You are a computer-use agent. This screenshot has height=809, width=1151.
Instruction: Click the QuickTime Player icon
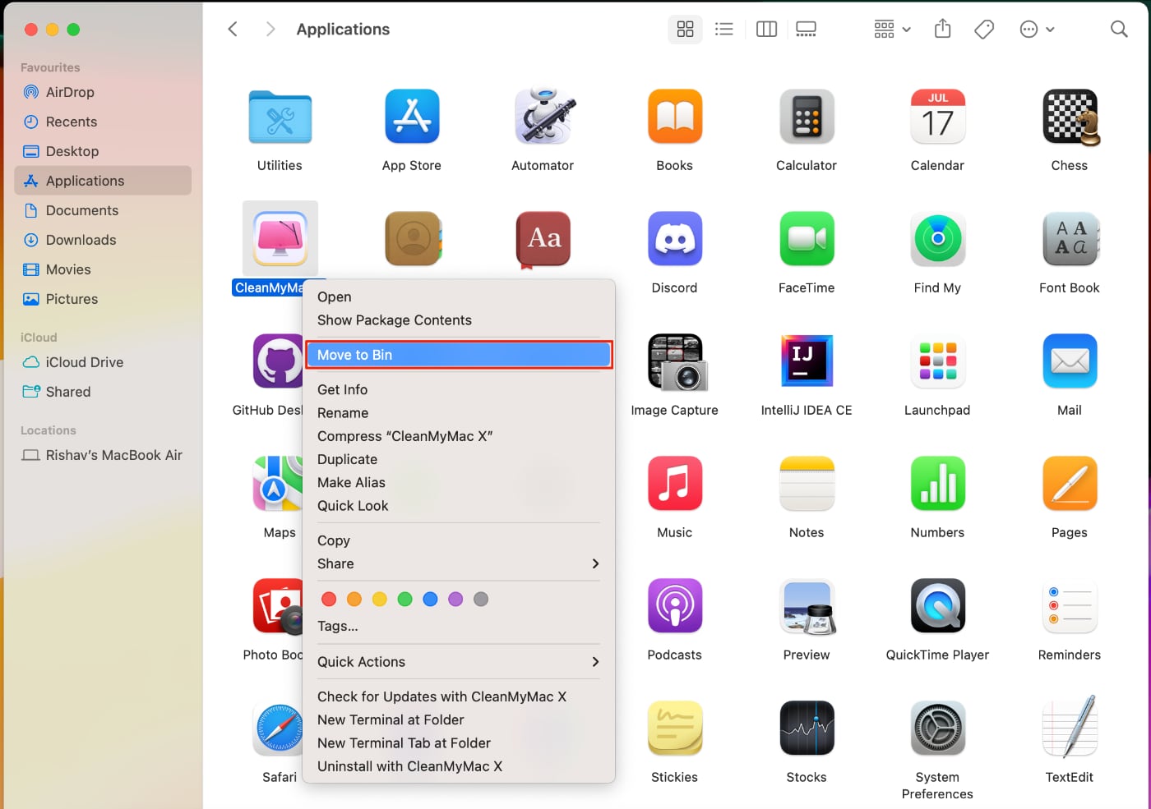click(x=938, y=606)
